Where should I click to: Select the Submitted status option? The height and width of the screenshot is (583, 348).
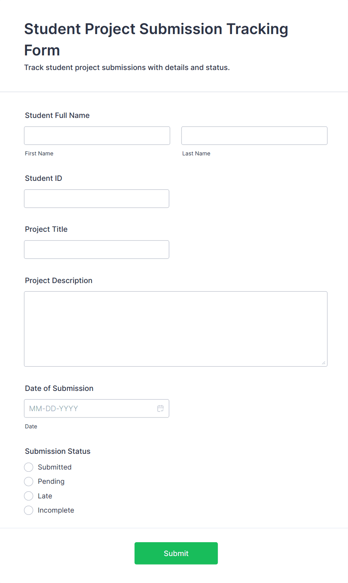click(28, 467)
